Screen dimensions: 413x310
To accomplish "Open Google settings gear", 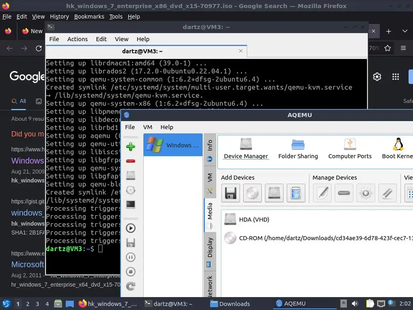I will click(x=377, y=77).
